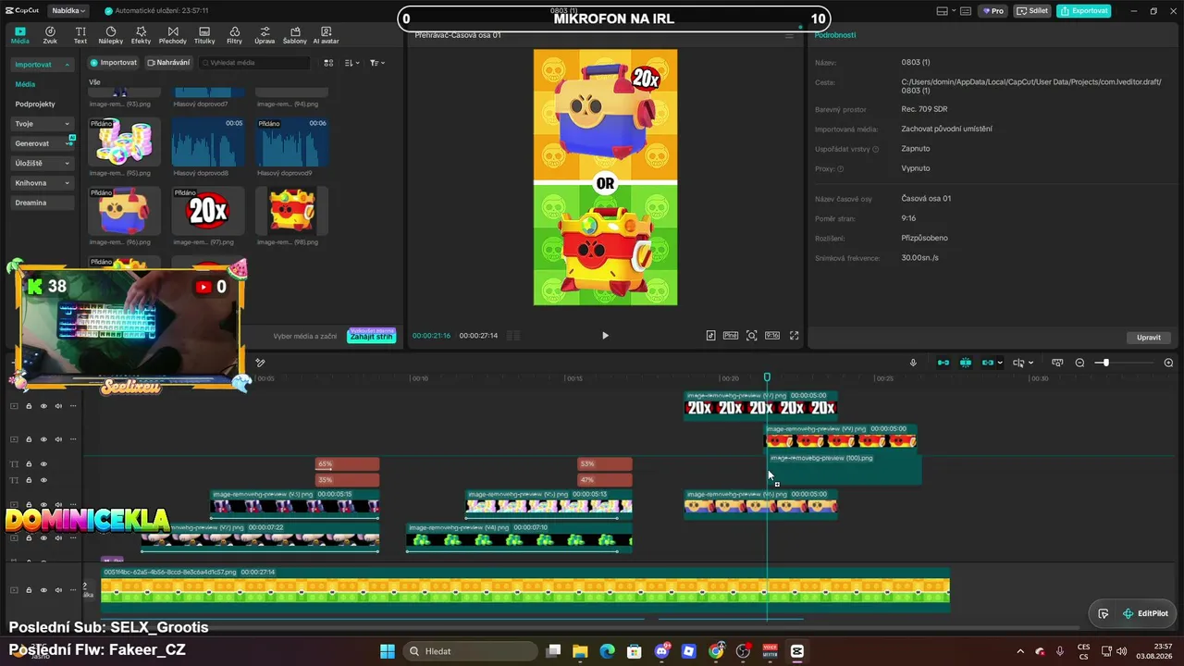Screen dimensions: 1184x666
Task: Select Podprojekty in the sidebar
Action: (x=35, y=105)
